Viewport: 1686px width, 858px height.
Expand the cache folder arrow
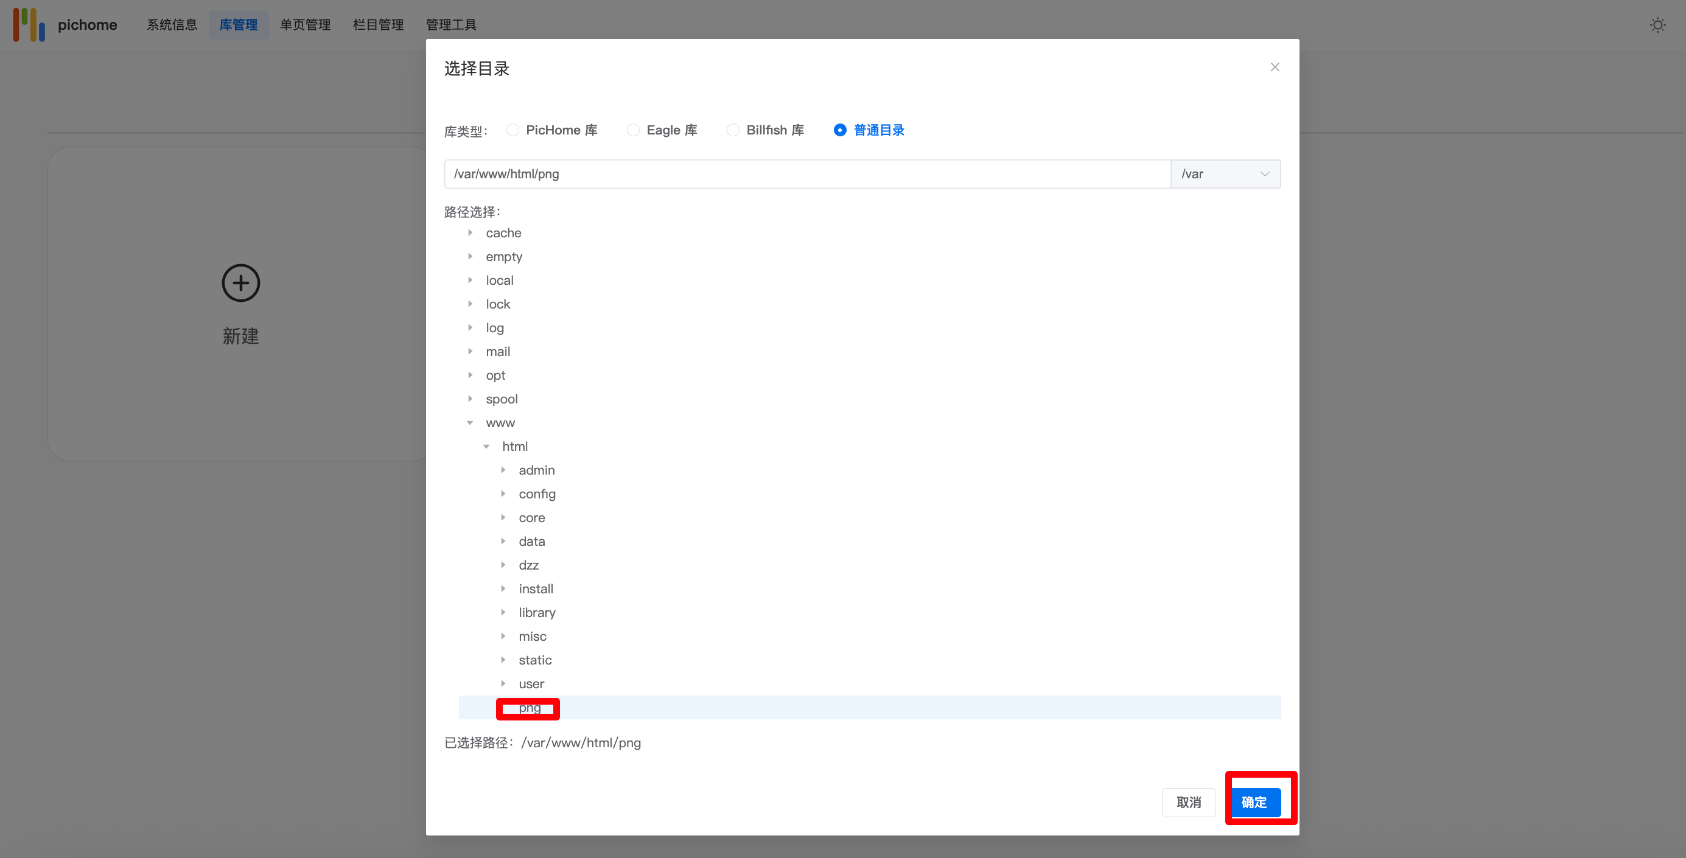click(470, 233)
